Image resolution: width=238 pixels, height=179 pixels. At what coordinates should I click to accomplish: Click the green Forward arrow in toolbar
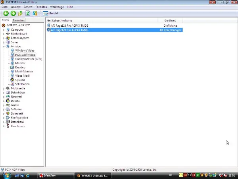(x=13, y=13)
